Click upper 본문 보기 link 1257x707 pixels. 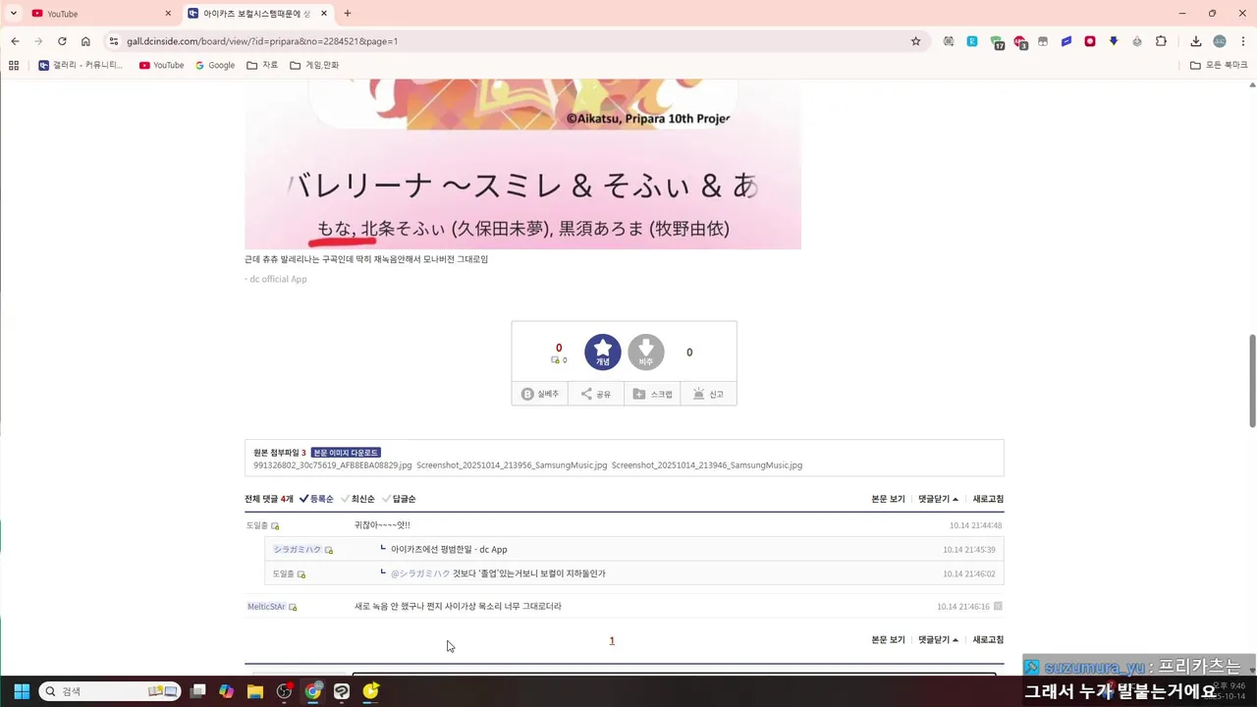click(x=888, y=499)
